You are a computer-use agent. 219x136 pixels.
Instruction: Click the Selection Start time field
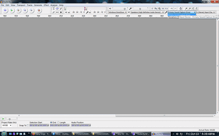[x=39, y=126]
